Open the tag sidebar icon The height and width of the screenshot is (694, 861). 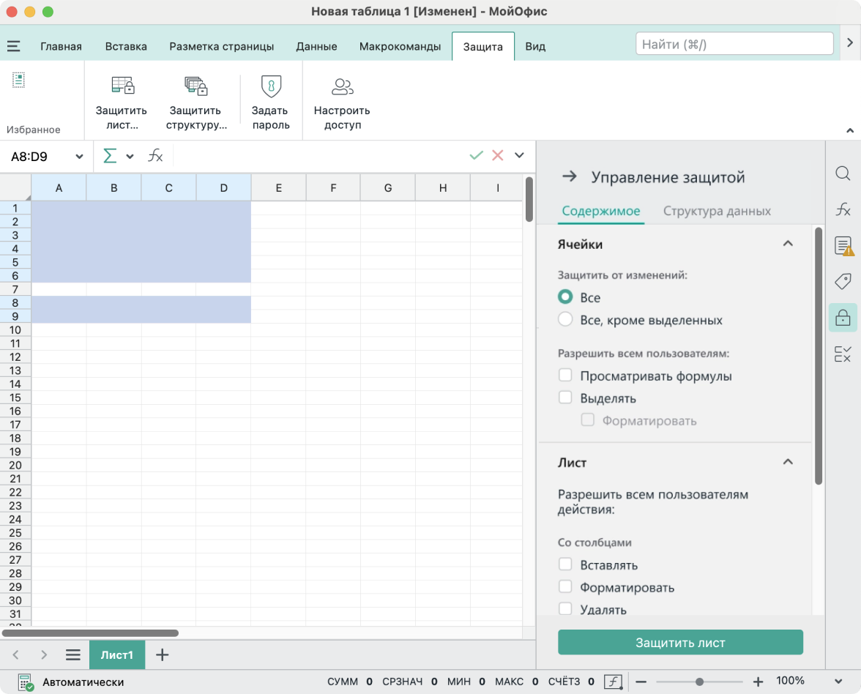843,281
